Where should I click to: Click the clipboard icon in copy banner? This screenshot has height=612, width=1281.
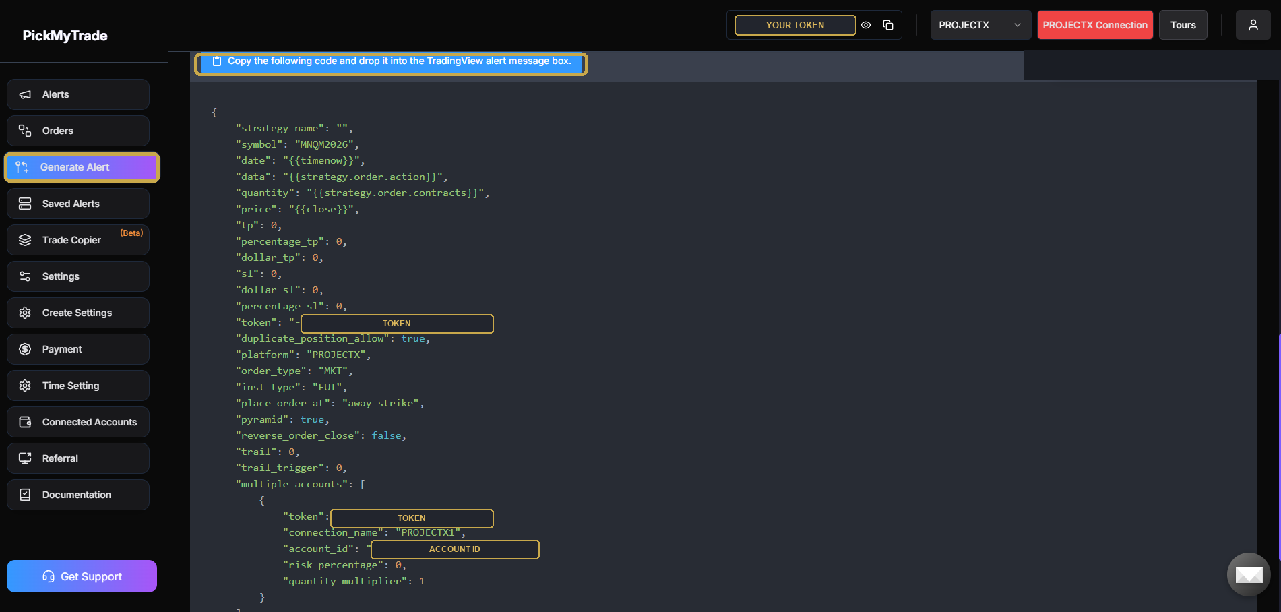pyautogui.click(x=217, y=61)
